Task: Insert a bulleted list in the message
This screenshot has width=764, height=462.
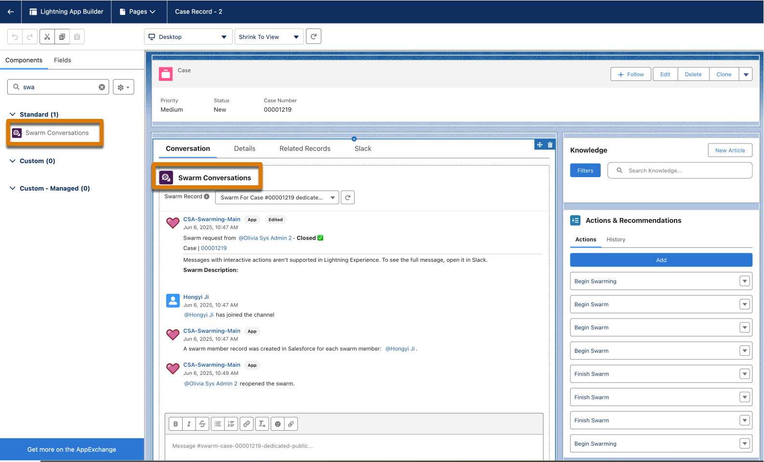Action: pyautogui.click(x=218, y=424)
